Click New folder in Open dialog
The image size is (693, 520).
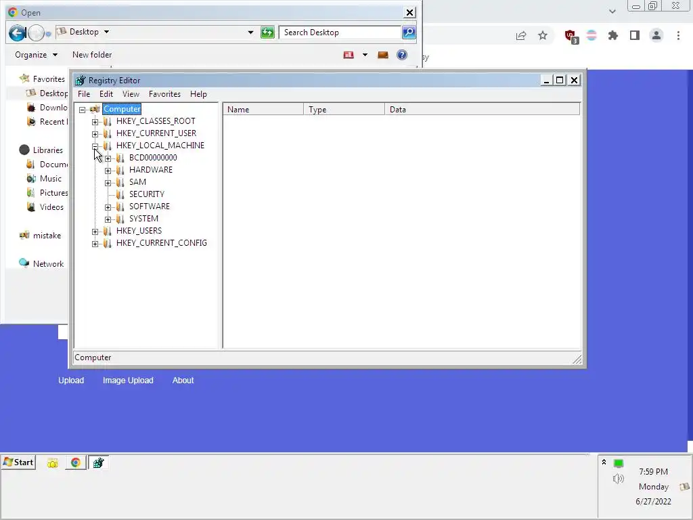(92, 55)
